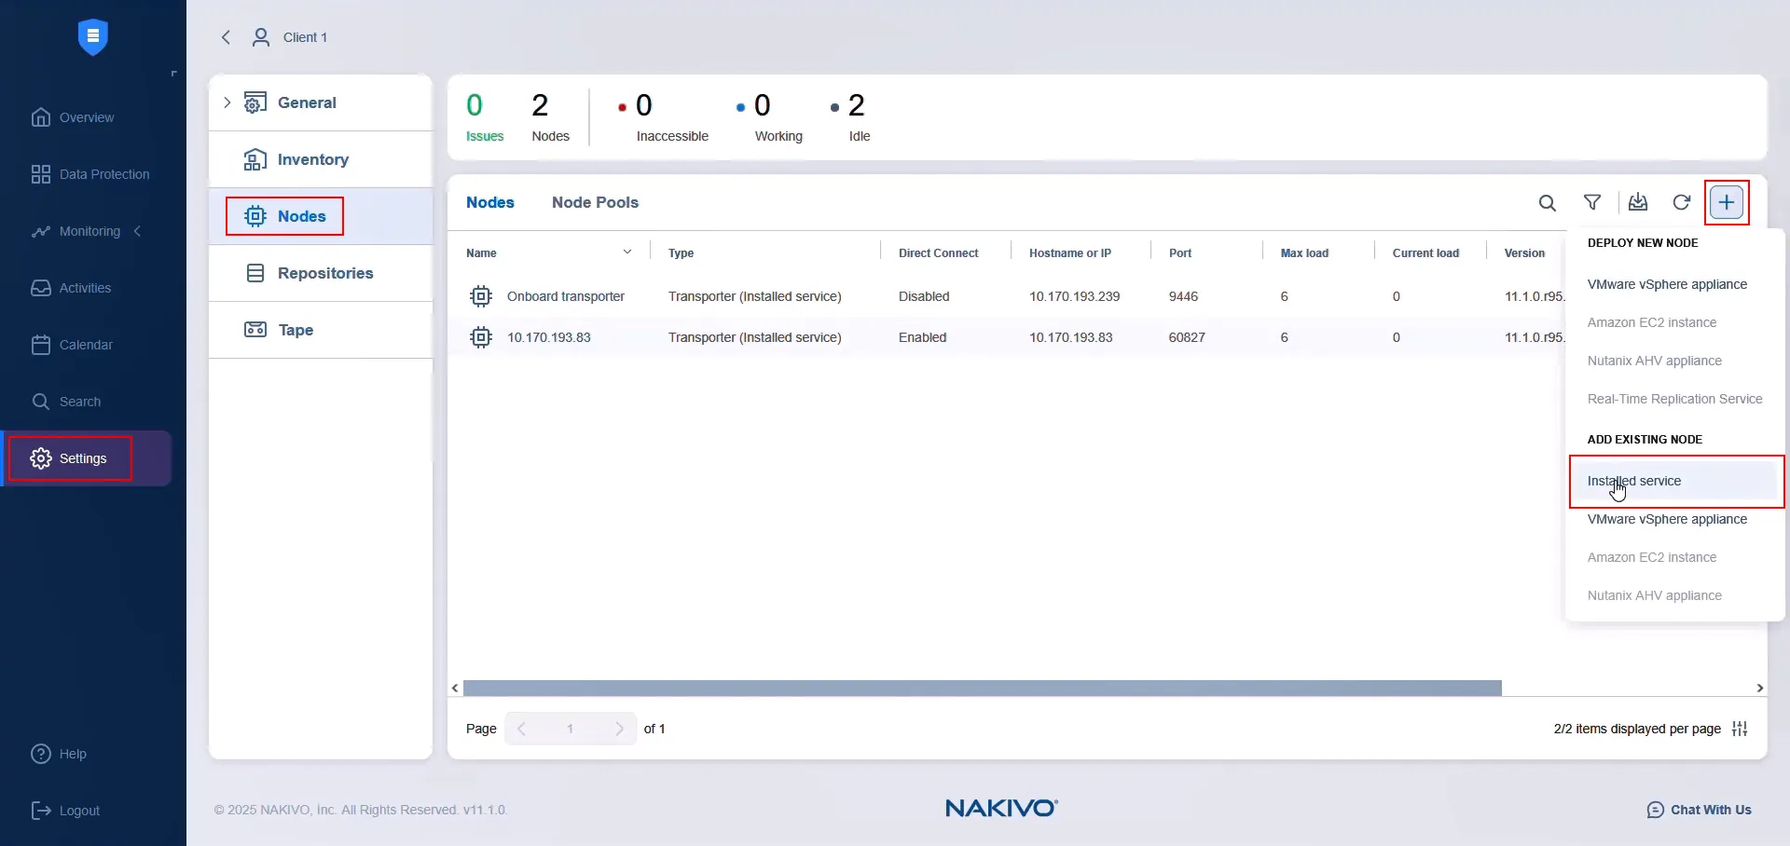Switch to the Node Pools tab
The height and width of the screenshot is (846, 1790).
(x=595, y=202)
